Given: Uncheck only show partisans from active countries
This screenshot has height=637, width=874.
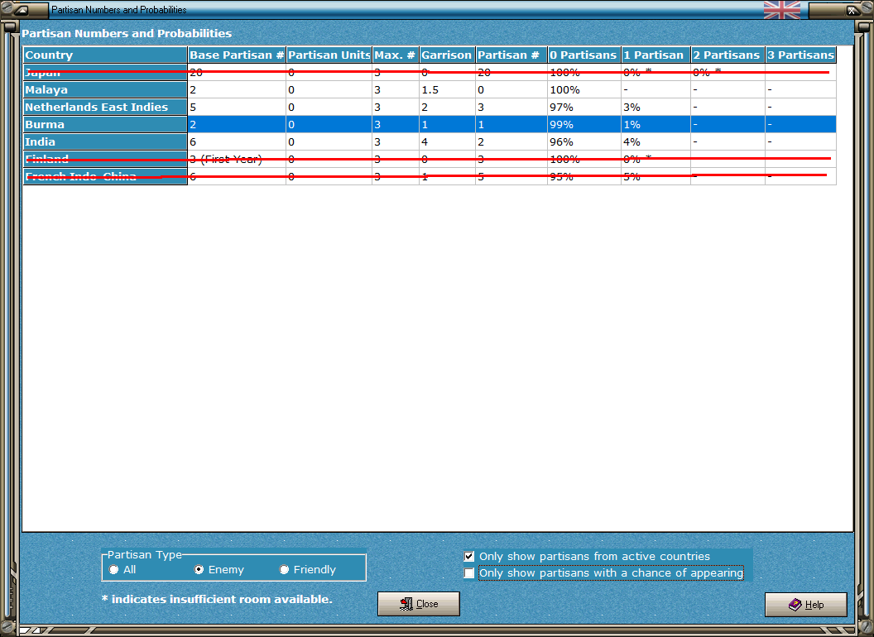Looking at the screenshot, I should 469,556.
